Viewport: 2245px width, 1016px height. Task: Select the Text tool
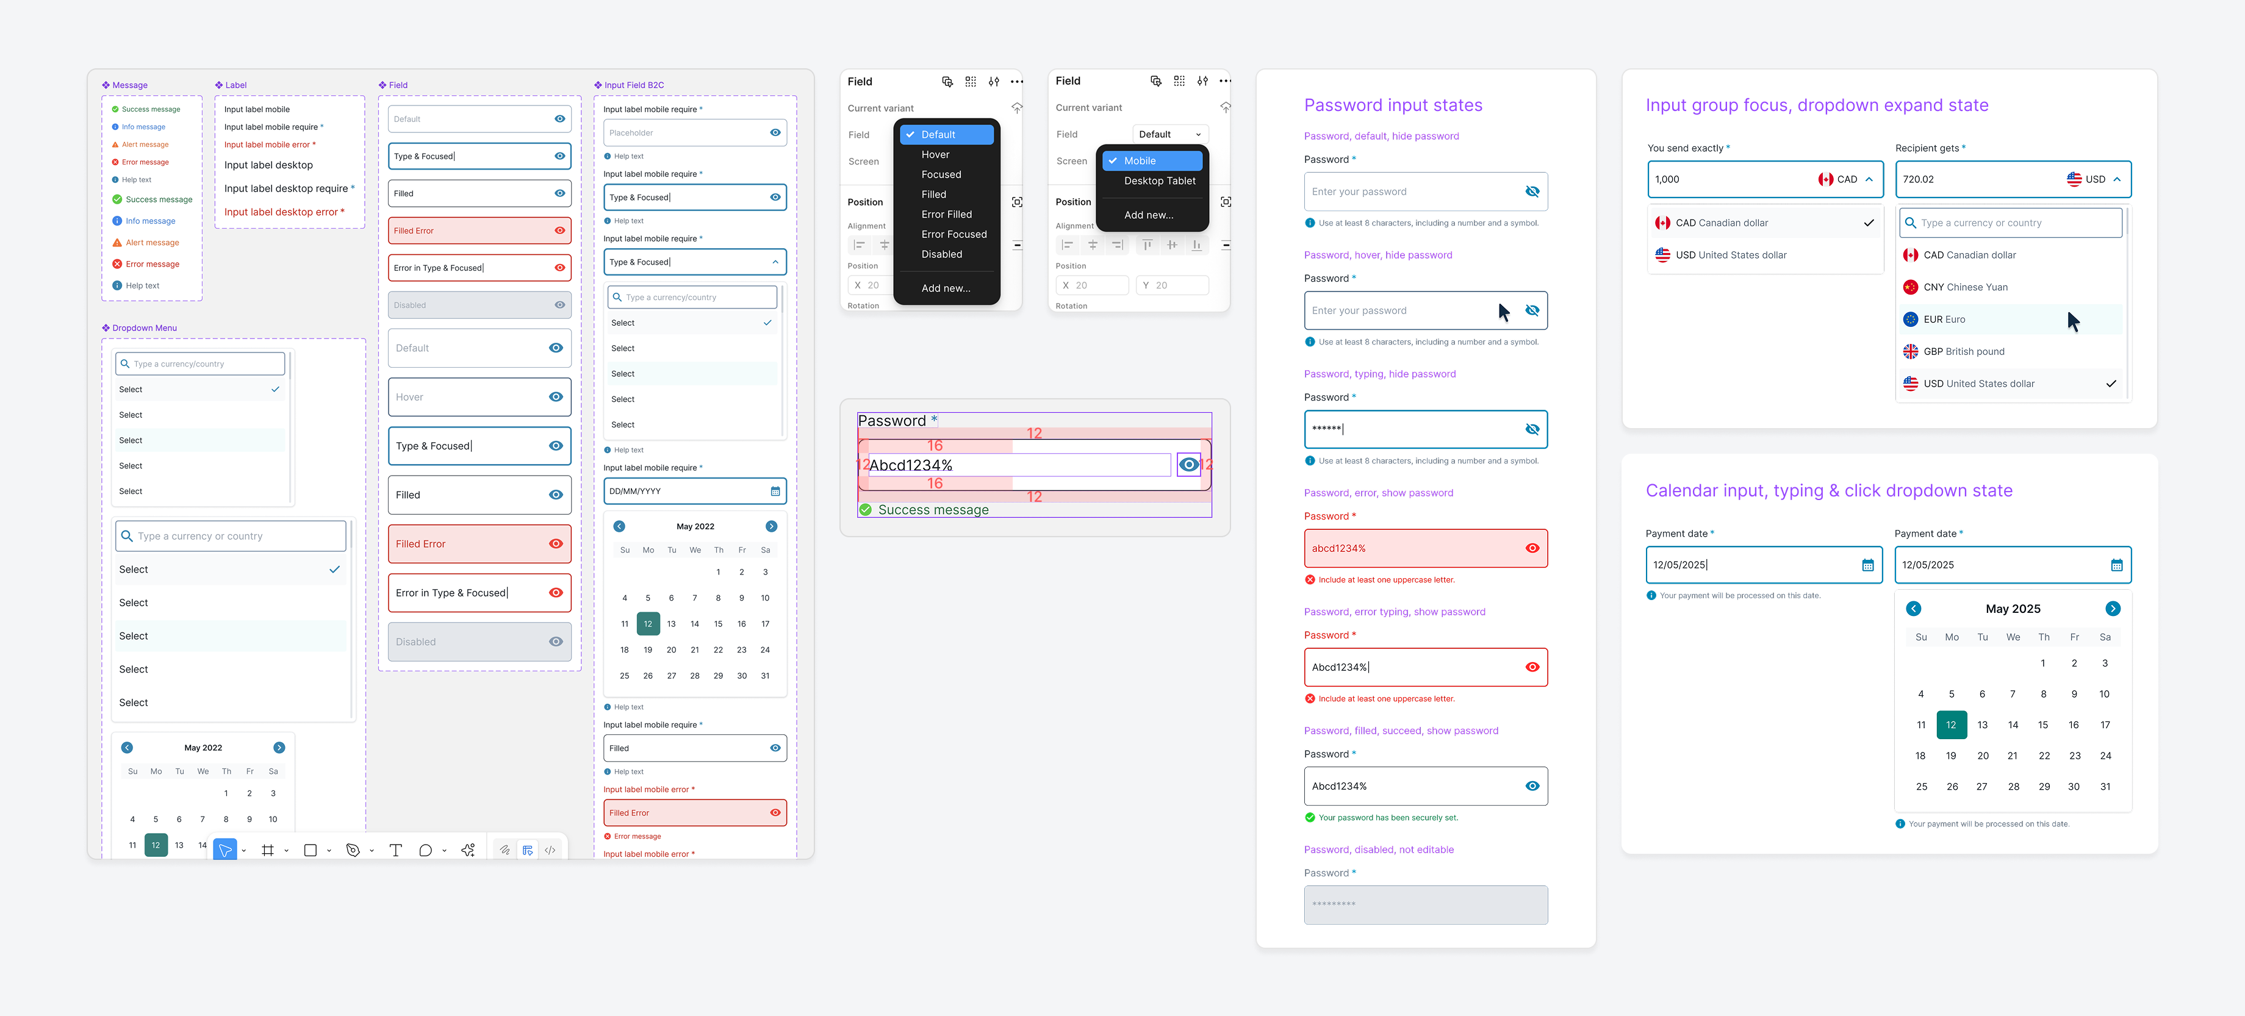[397, 851]
